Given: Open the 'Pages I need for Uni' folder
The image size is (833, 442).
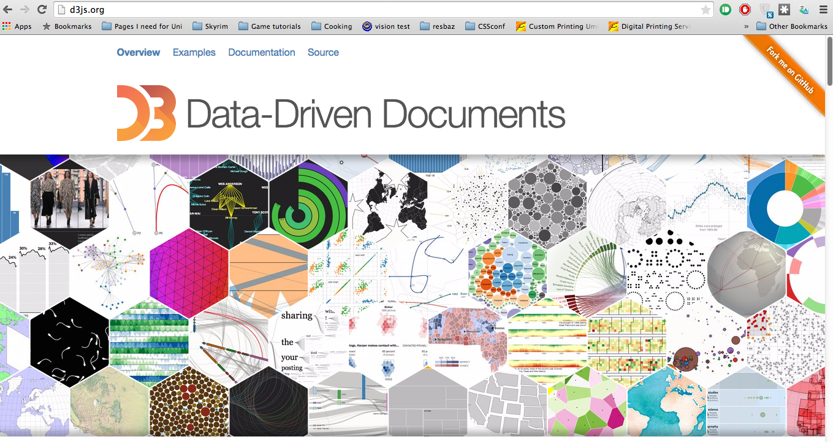Looking at the screenshot, I should coord(142,26).
